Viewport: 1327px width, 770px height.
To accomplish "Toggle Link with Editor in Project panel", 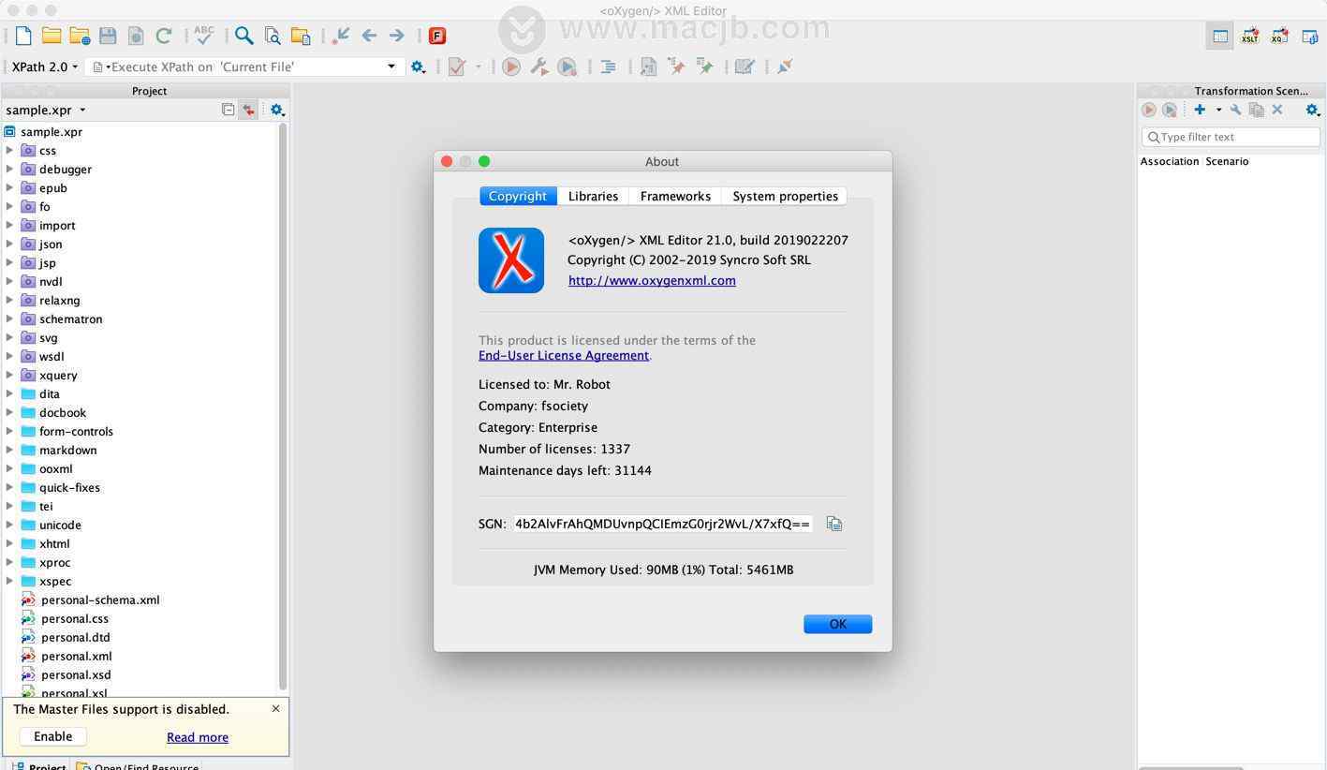I will click(x=248, y=110).
